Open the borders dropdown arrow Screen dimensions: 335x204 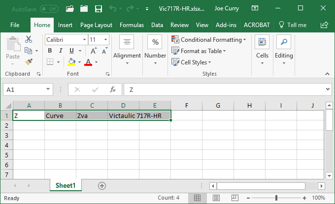(58, 62)
